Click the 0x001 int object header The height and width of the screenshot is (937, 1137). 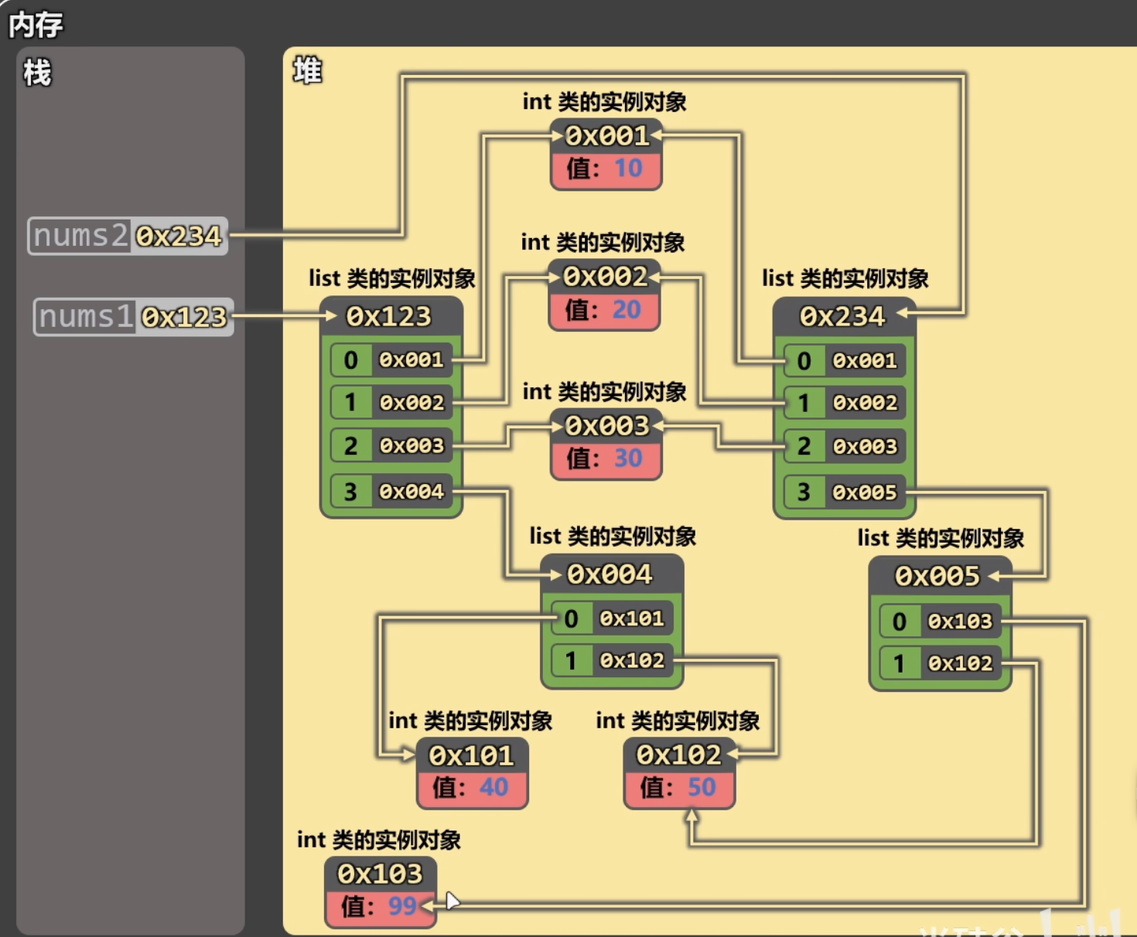(606, 136)
